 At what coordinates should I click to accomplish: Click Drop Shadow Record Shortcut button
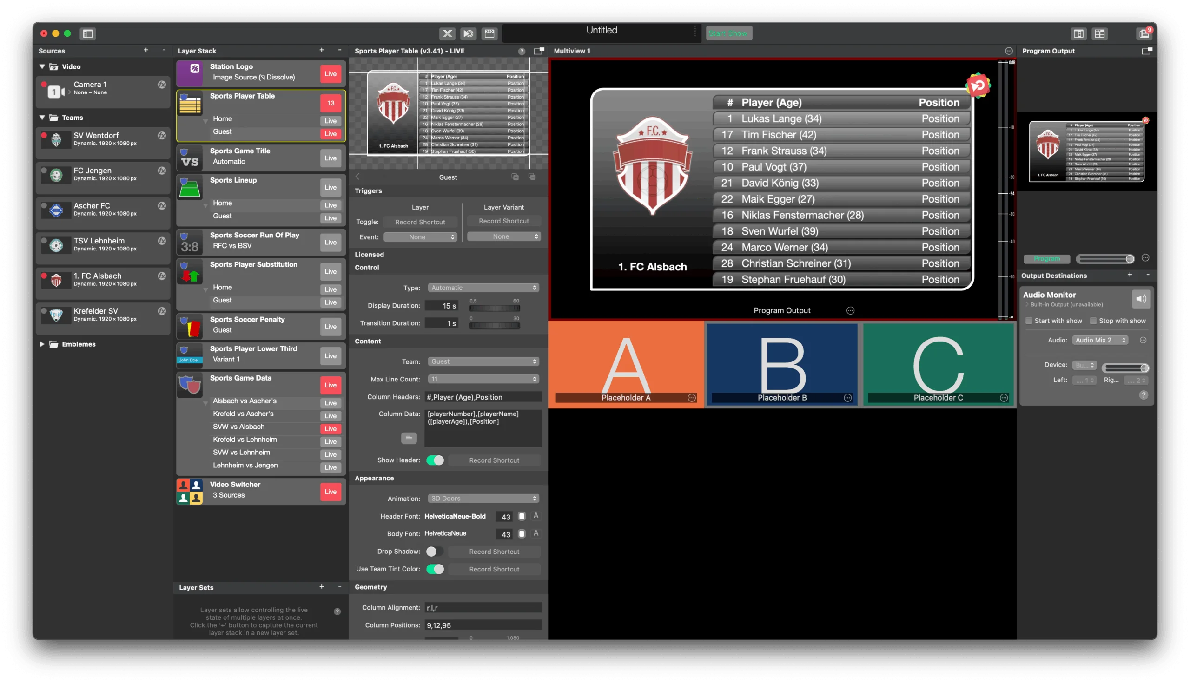(494, 552)
